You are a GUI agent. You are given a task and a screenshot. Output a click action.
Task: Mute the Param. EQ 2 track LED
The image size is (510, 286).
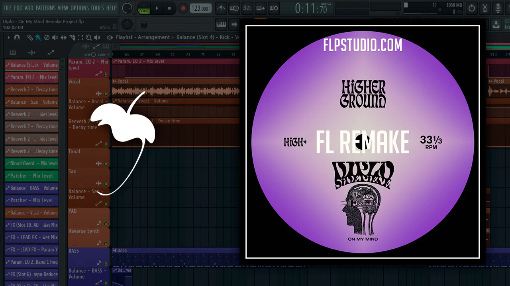106,74
